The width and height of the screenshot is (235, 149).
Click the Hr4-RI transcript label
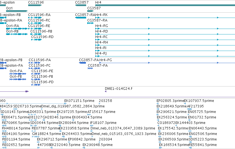click(x=101, y=48)
